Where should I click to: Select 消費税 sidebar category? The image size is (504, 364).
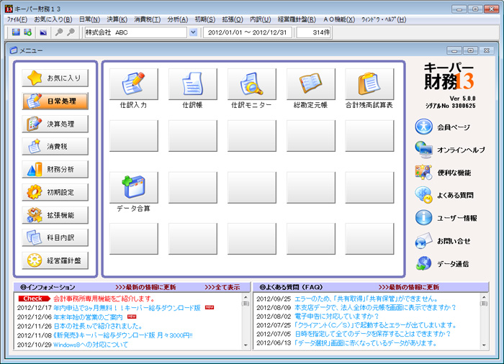[x=55, y=147]
